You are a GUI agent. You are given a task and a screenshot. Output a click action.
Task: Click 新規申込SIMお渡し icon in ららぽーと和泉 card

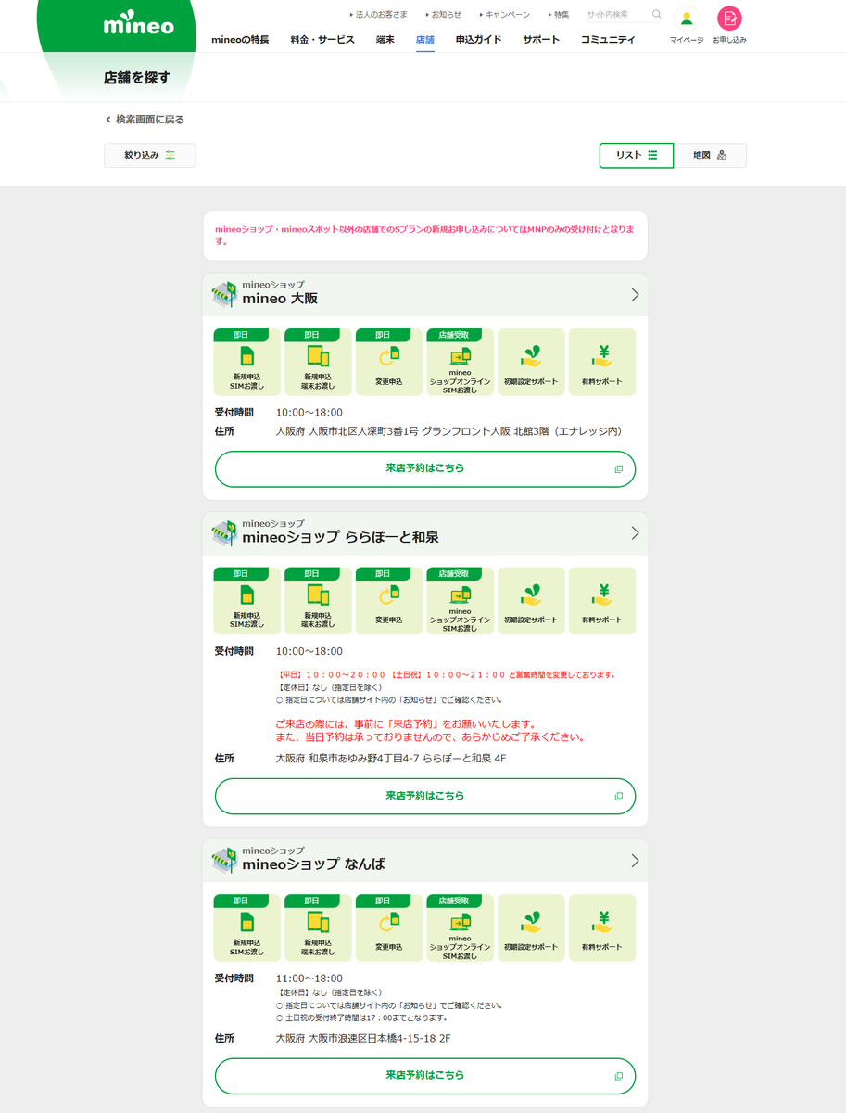coord(247,601)
